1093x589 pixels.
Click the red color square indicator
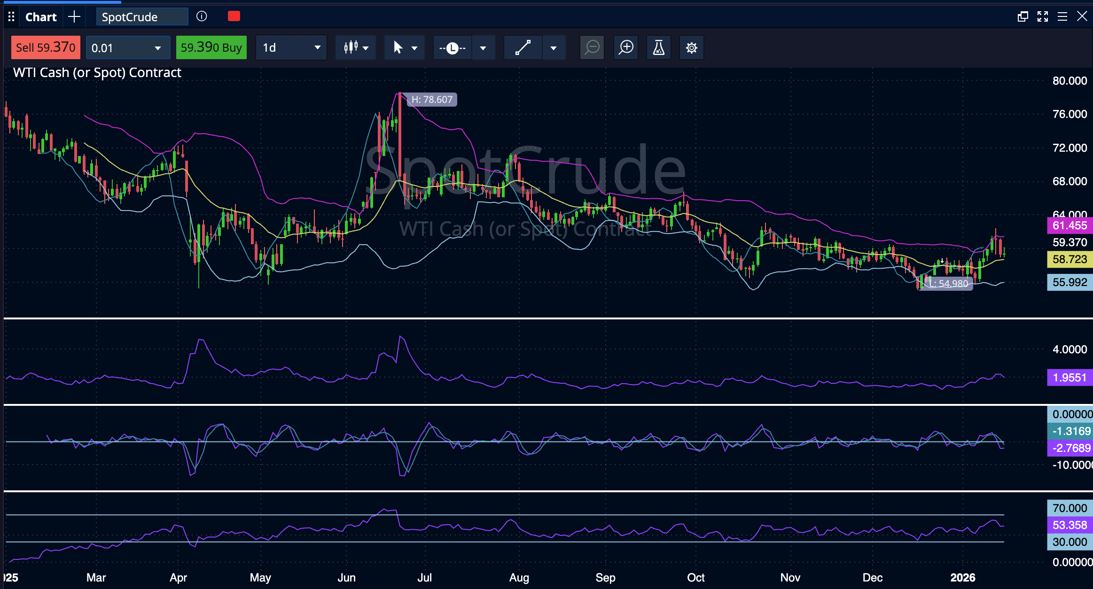coord(234,16)
